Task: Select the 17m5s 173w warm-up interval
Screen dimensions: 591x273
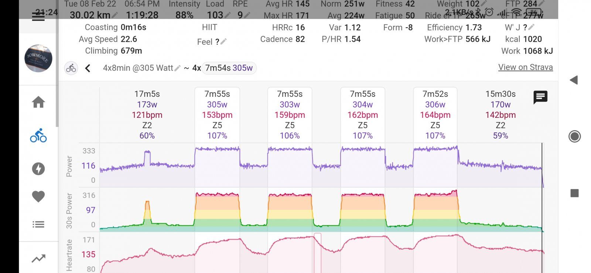Action: click(147, 115)
